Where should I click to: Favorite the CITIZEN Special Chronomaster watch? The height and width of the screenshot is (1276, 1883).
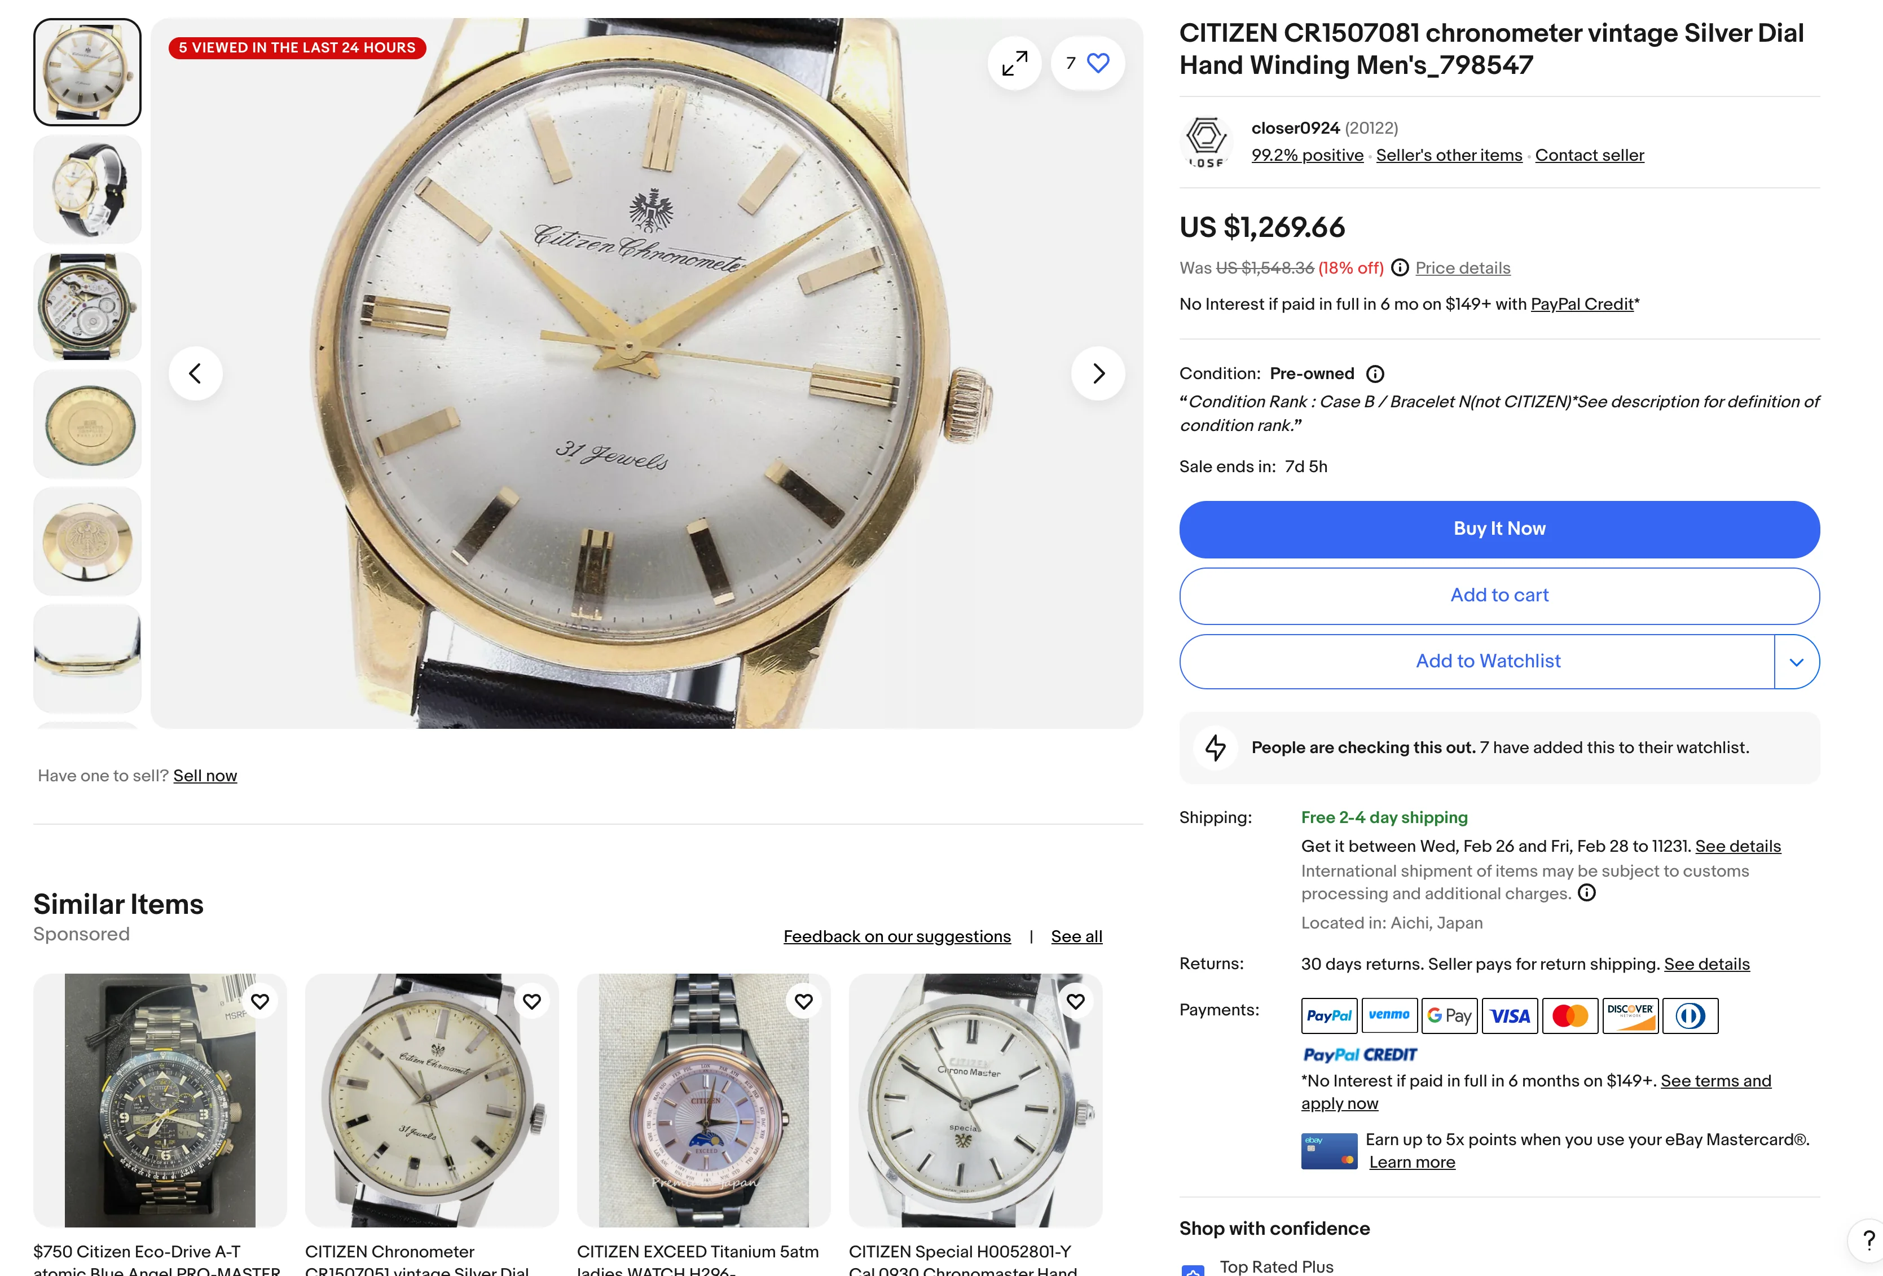1075,1001
